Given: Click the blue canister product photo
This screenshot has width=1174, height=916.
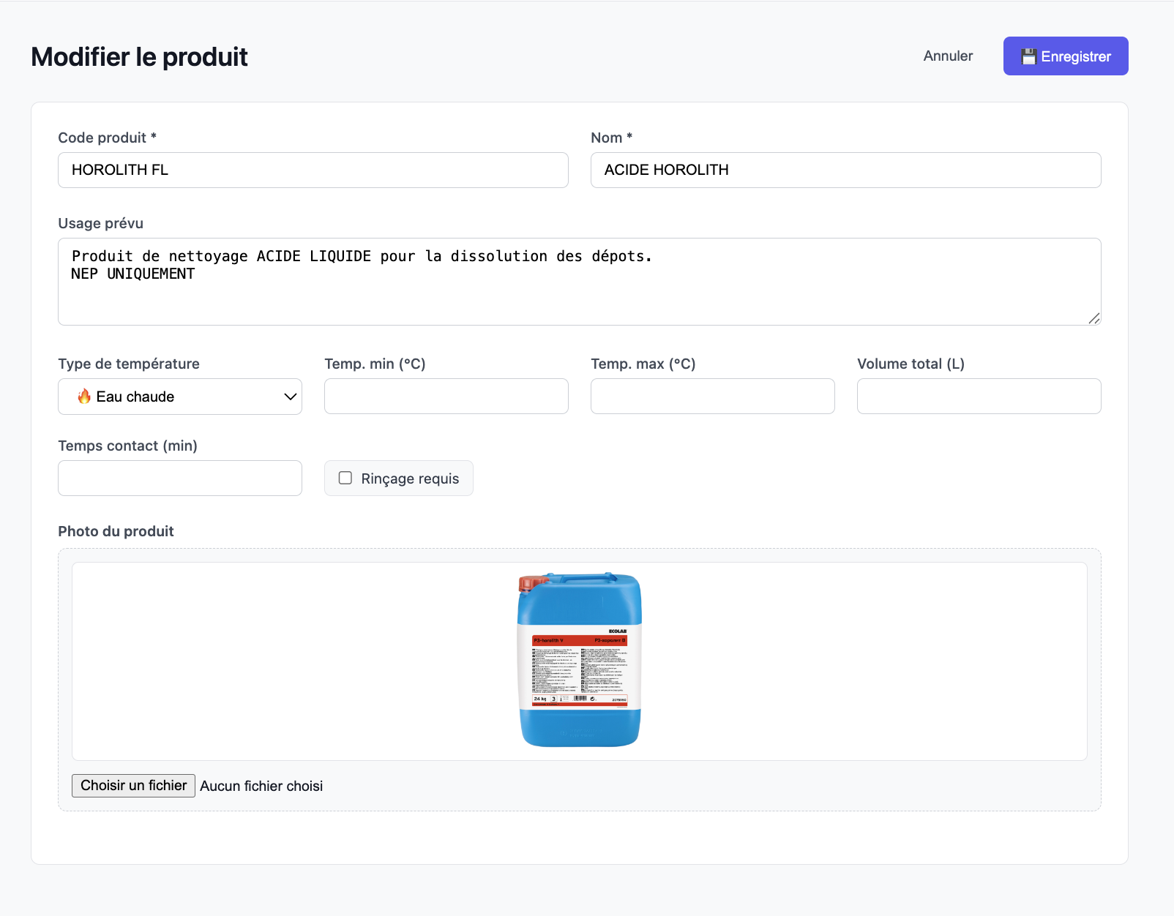Looking at the screenshot, I should 580,673.
